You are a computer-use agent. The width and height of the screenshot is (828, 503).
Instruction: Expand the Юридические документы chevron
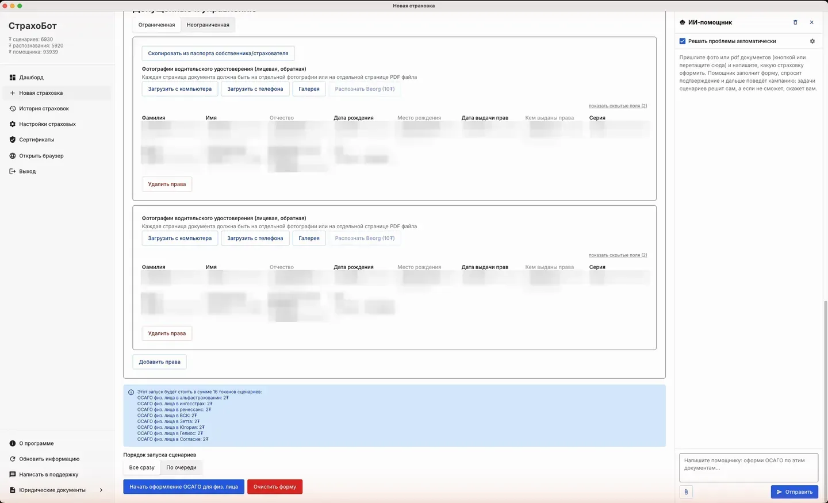pyautogui.click(x=101, y=490)
